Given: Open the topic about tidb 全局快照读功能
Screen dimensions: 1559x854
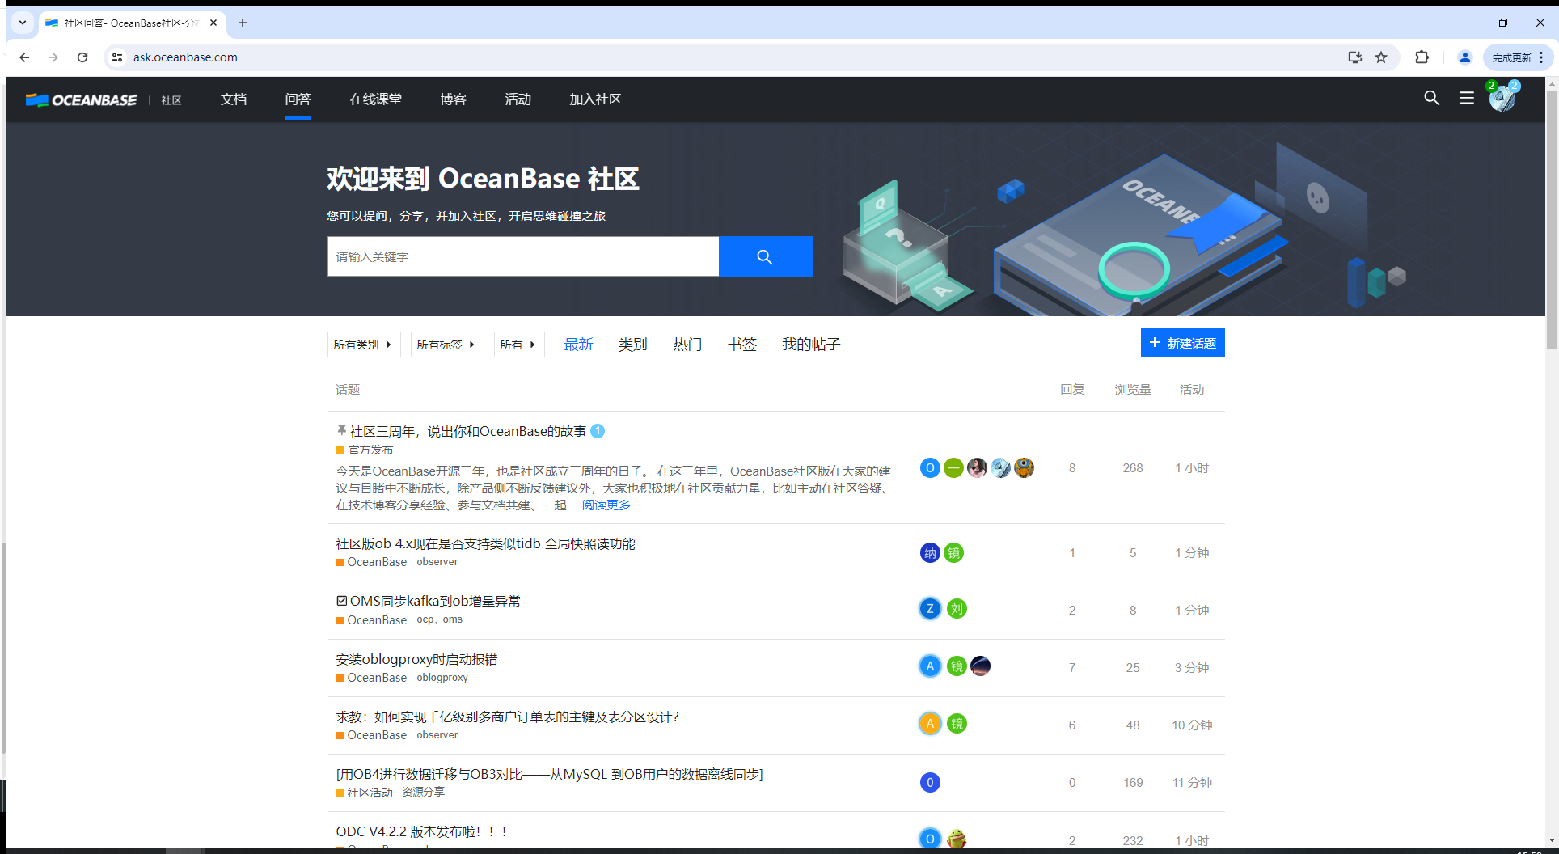Looking at the screenshot, I should tap(486, 543).
